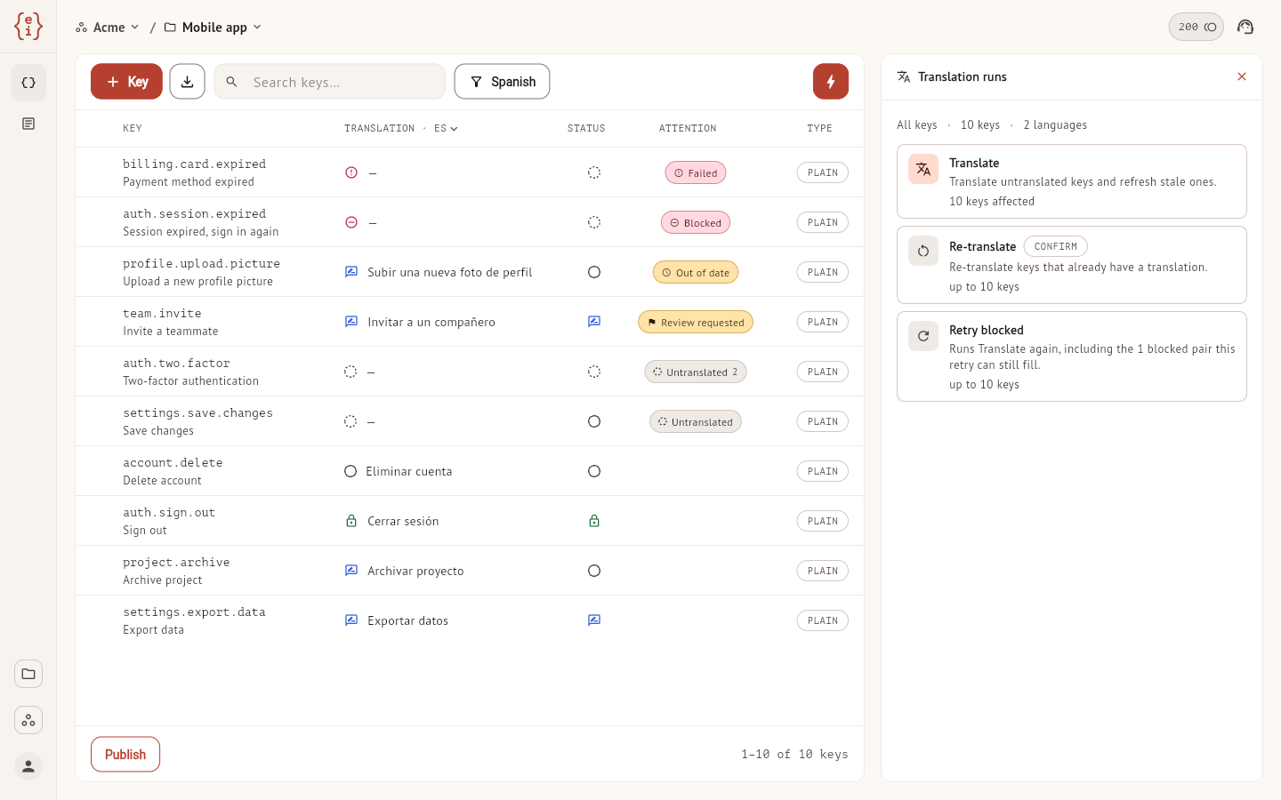Image resolution: width=1281 pixels, height=800 pixels.
Task: Expand the ES translation language dropdown
Action: click(x=446, y=128)
